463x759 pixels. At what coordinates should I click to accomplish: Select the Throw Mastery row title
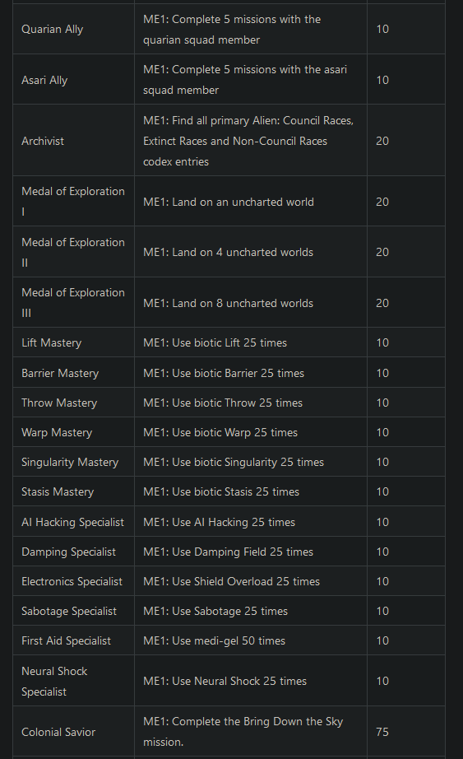click(x=59, y=403)
